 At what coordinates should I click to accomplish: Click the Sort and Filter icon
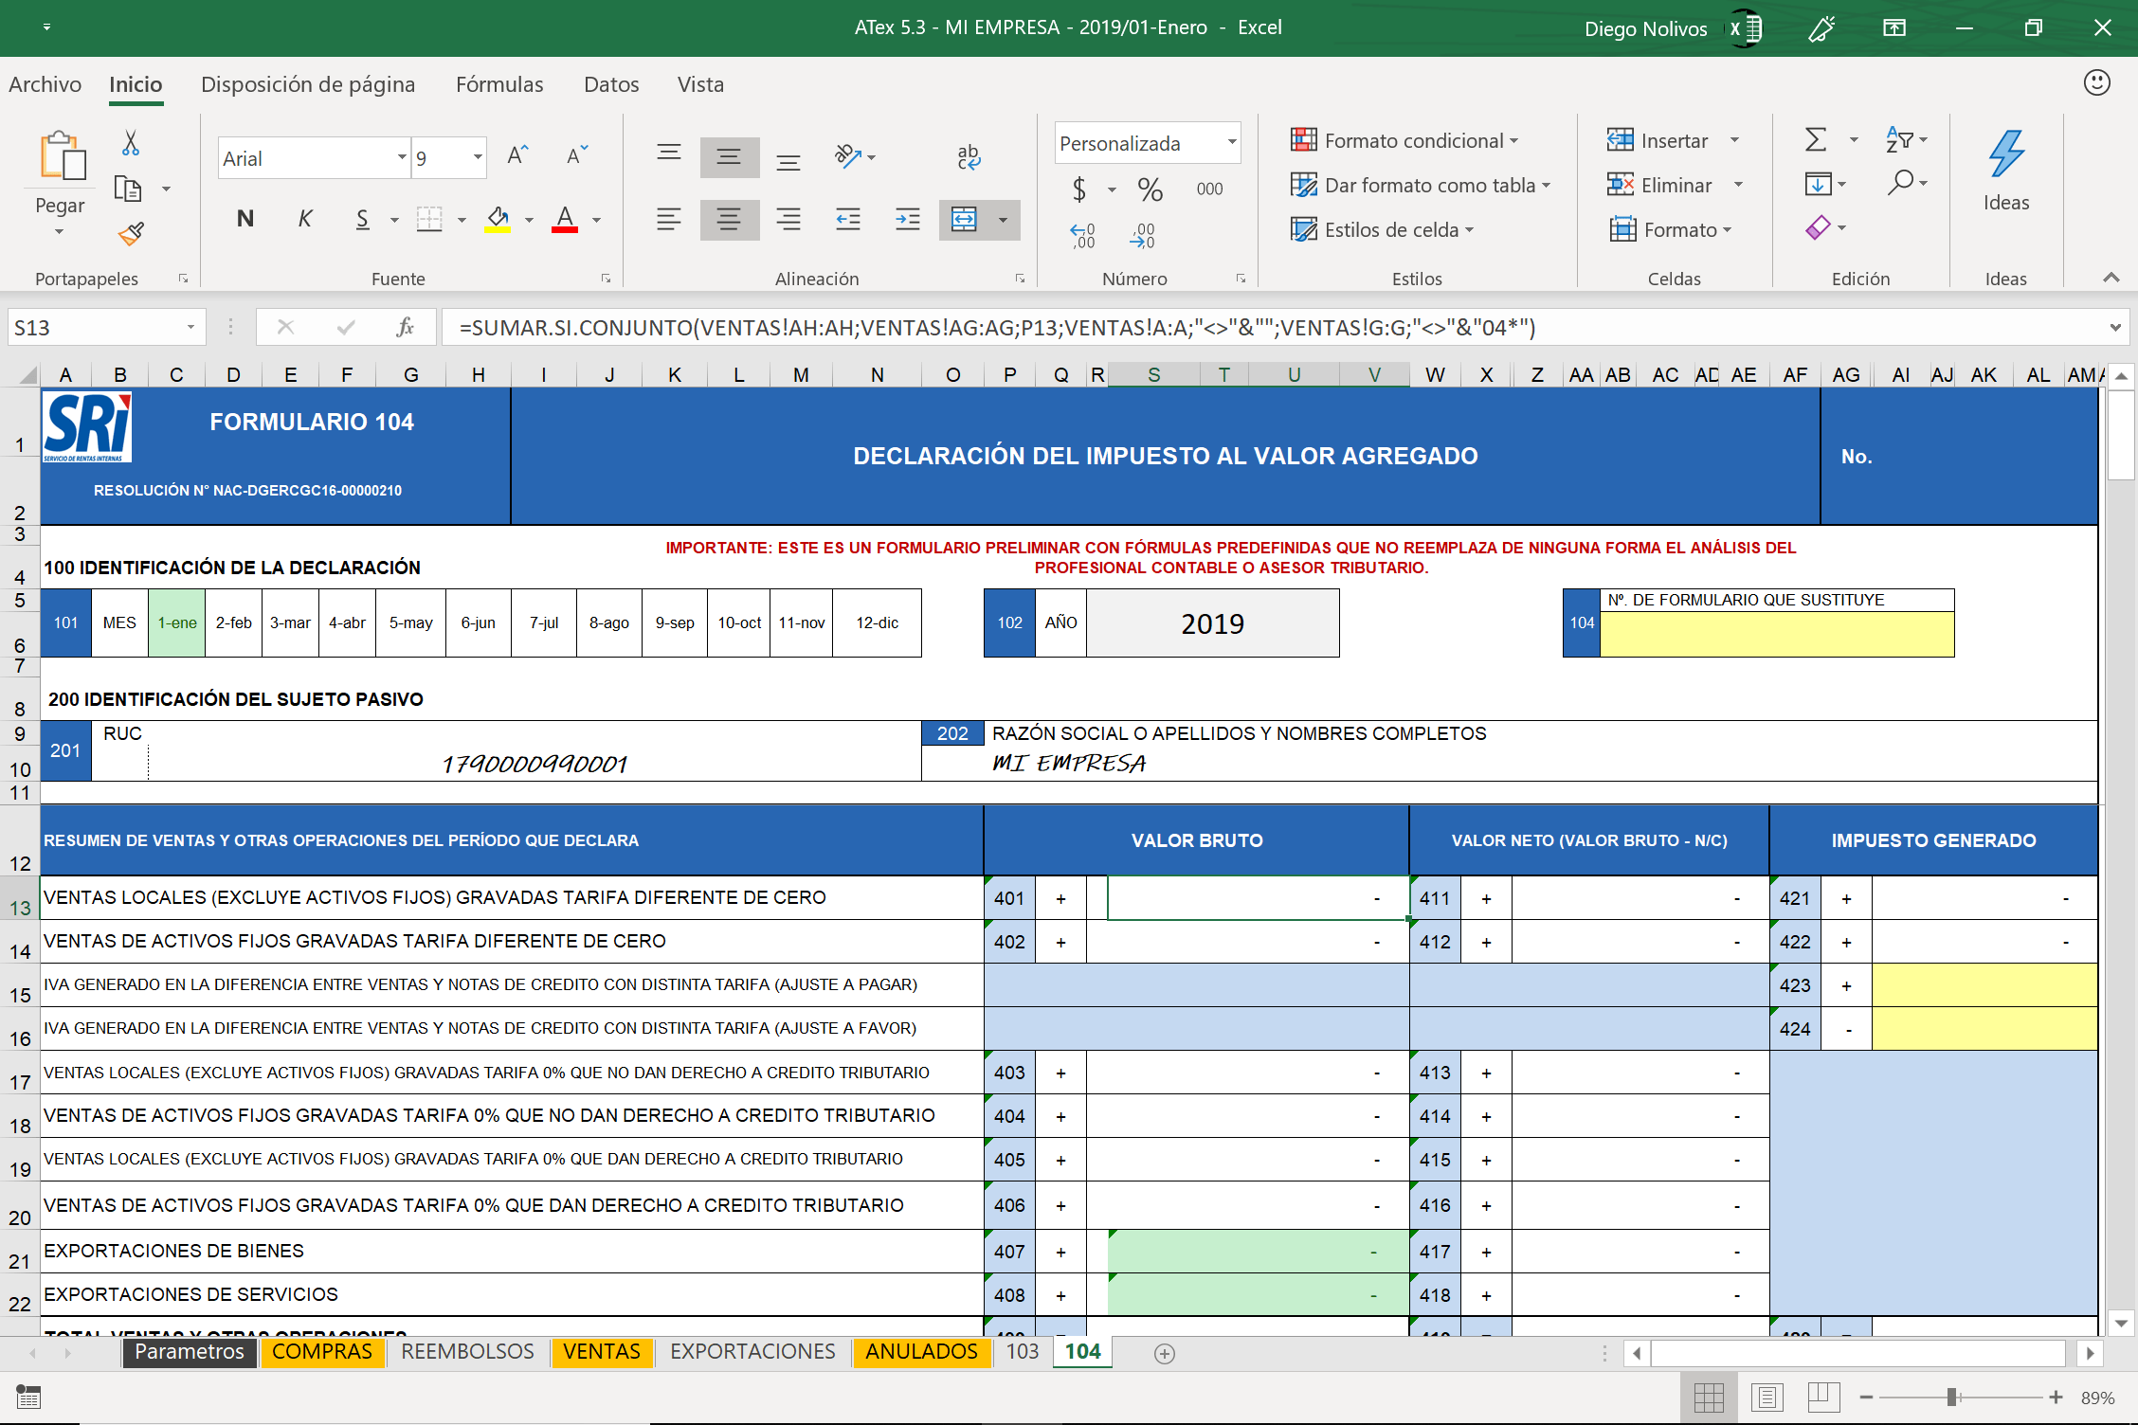(1899, 140)
